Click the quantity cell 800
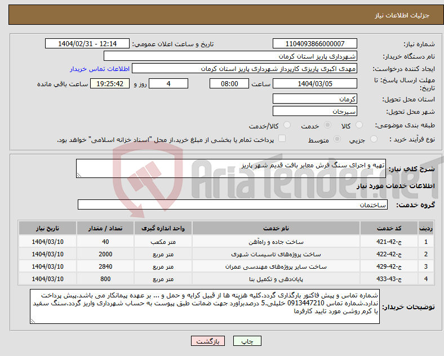This screenshot has height=356, width=444. 105,279
